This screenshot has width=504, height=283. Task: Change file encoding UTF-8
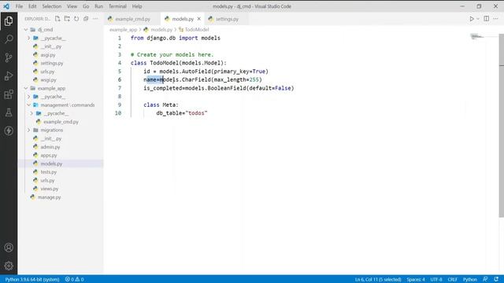pos(436,280)
